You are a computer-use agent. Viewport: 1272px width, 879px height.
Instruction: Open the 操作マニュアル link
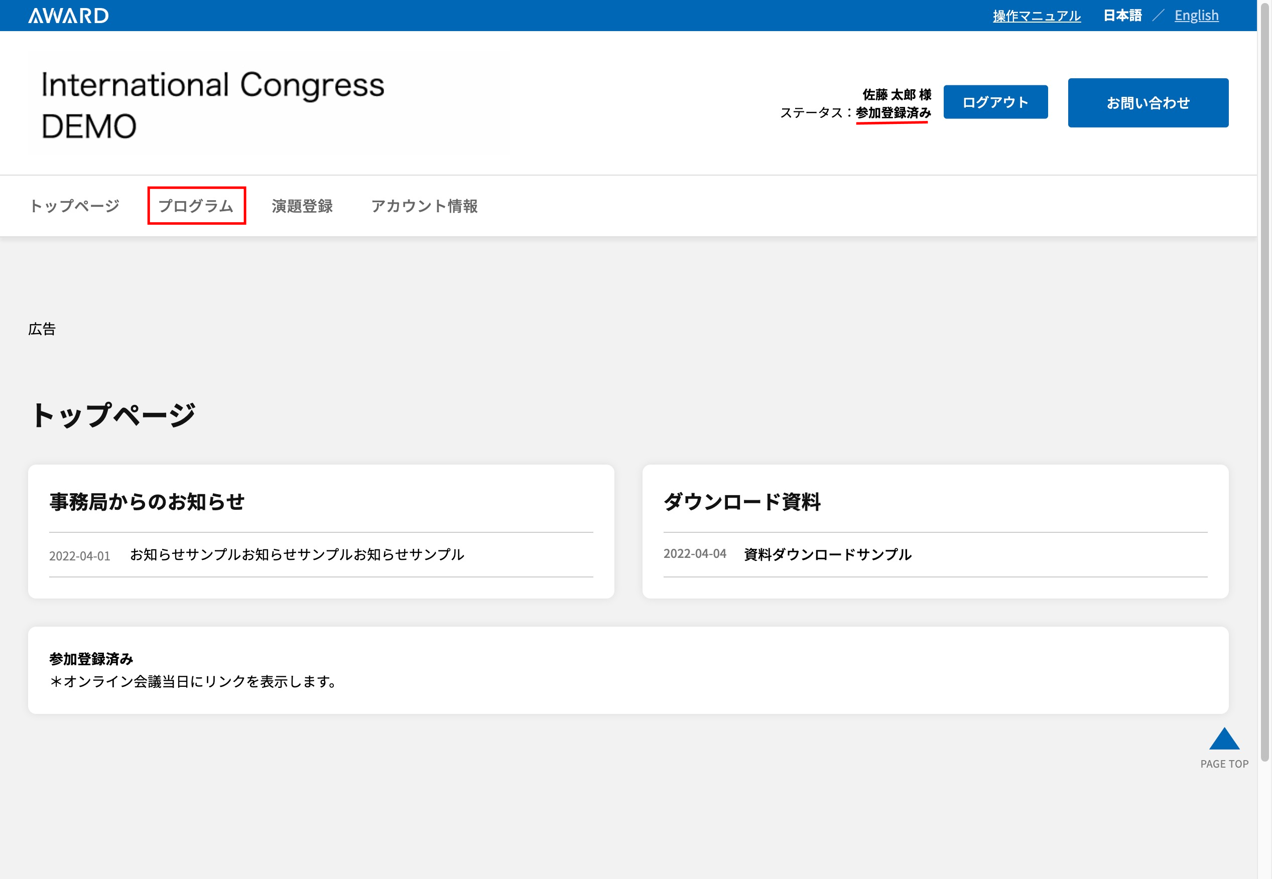click(x=1036, y=16)
